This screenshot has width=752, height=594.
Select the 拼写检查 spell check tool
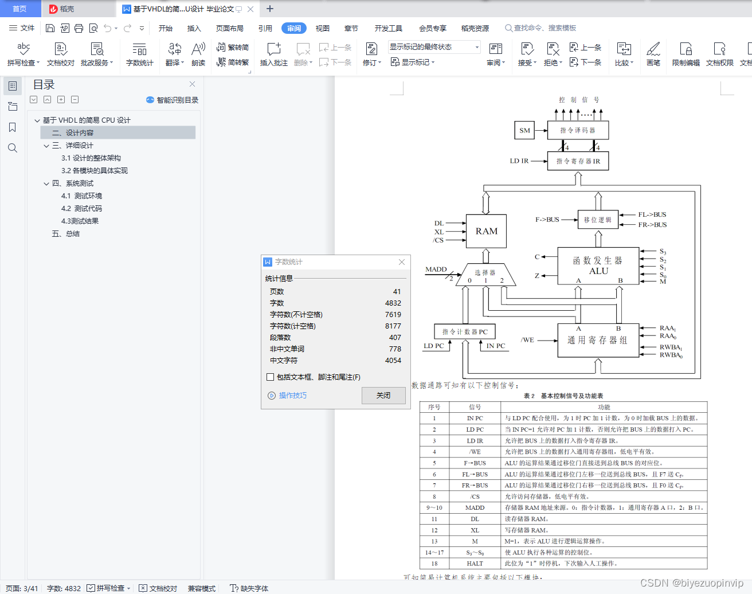[22, 53]
